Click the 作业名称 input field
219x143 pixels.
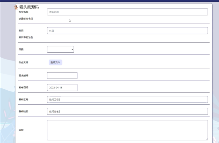click(127, 12)
